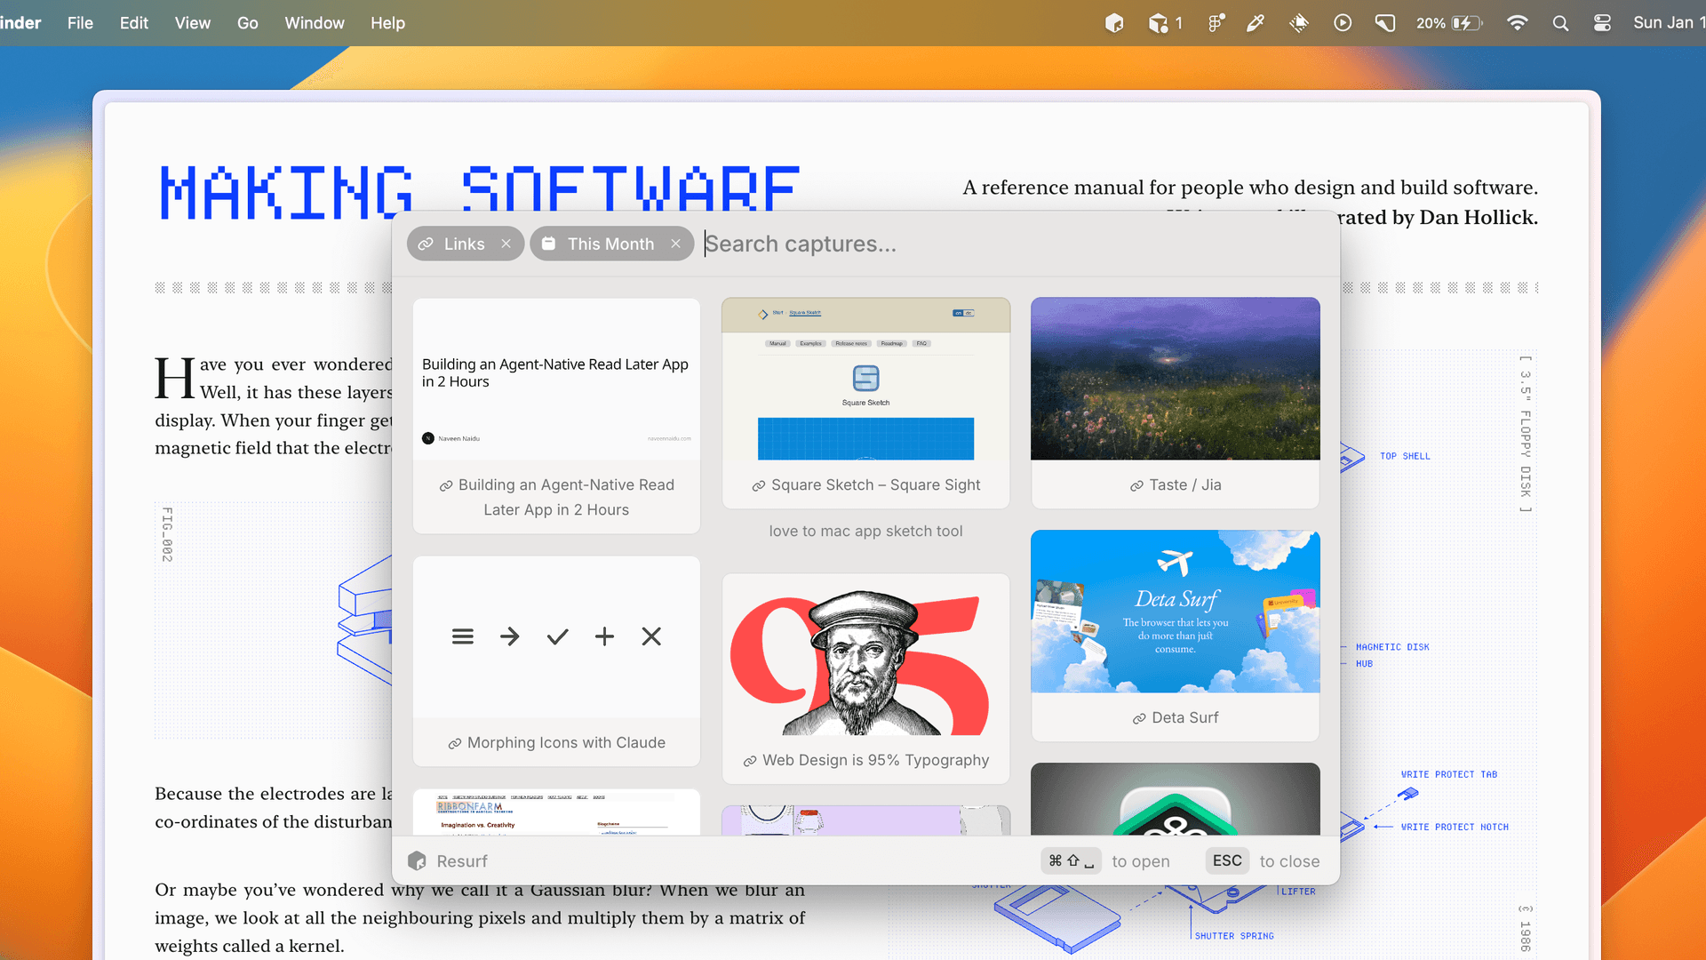Open the Window menu

click(314, 23)
